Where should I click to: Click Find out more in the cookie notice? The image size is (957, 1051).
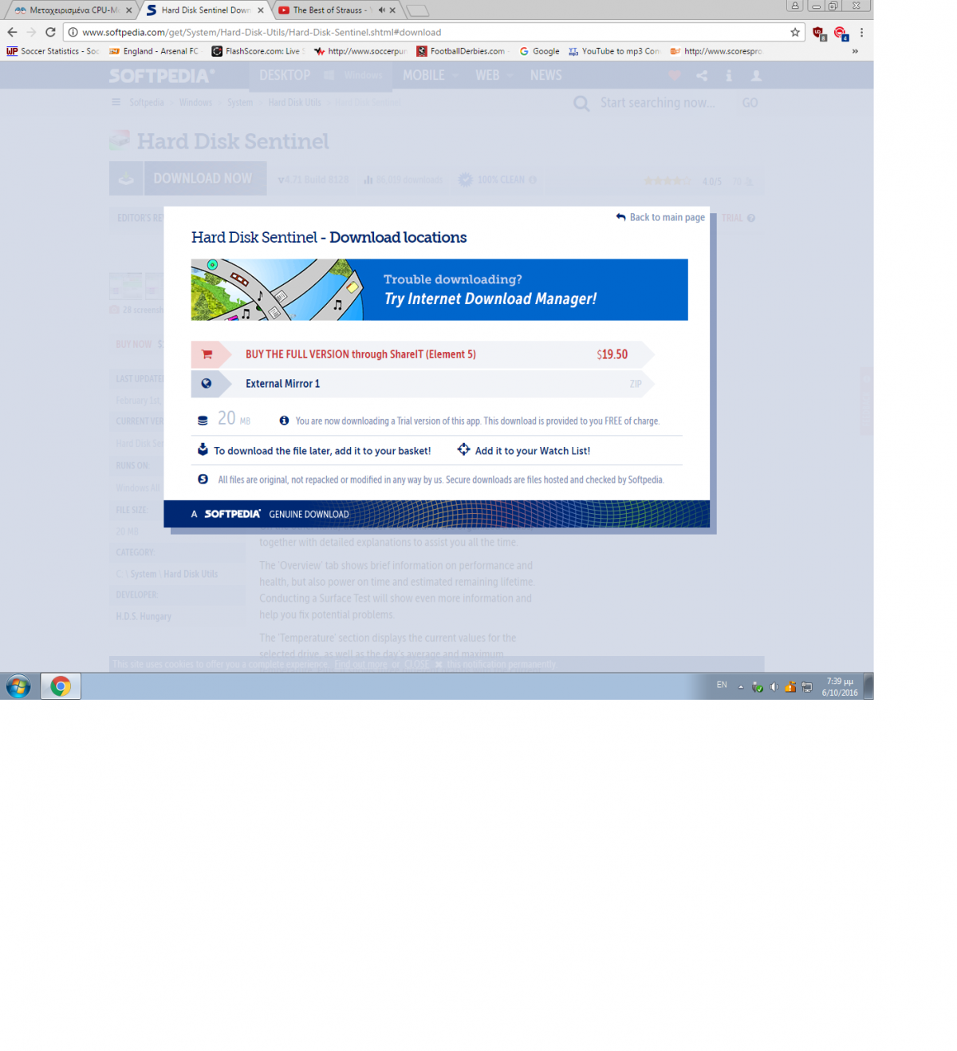click(360, 664)
